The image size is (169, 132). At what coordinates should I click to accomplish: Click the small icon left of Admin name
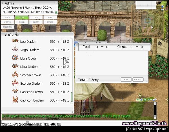tap(3, 3)
